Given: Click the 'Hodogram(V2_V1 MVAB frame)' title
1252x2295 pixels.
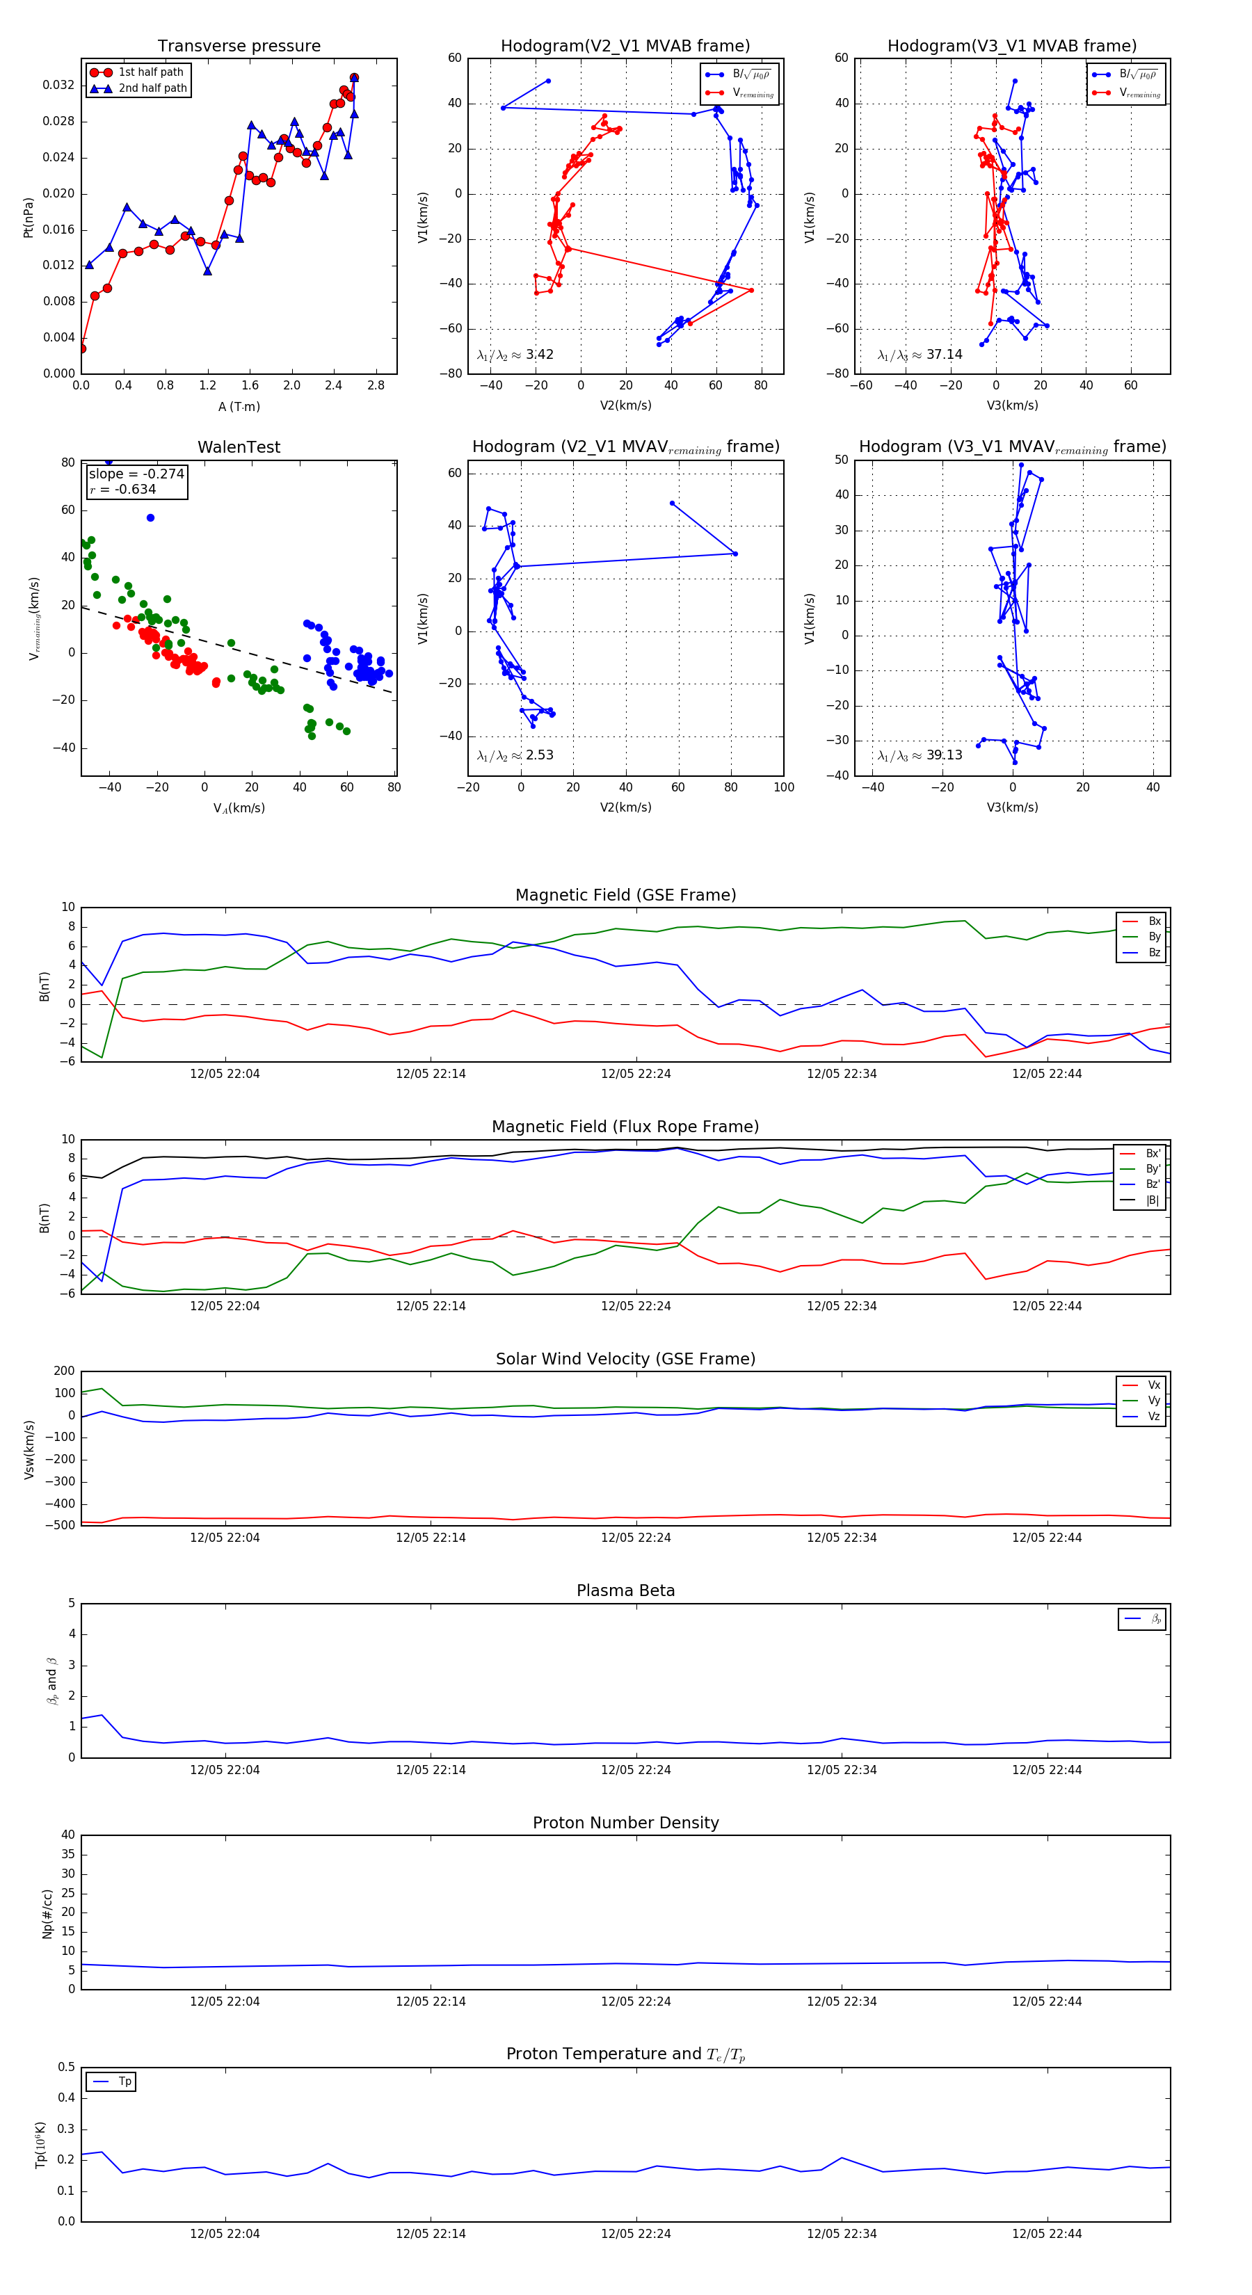Looking at the screenshot, I should (x=625, y=47).
